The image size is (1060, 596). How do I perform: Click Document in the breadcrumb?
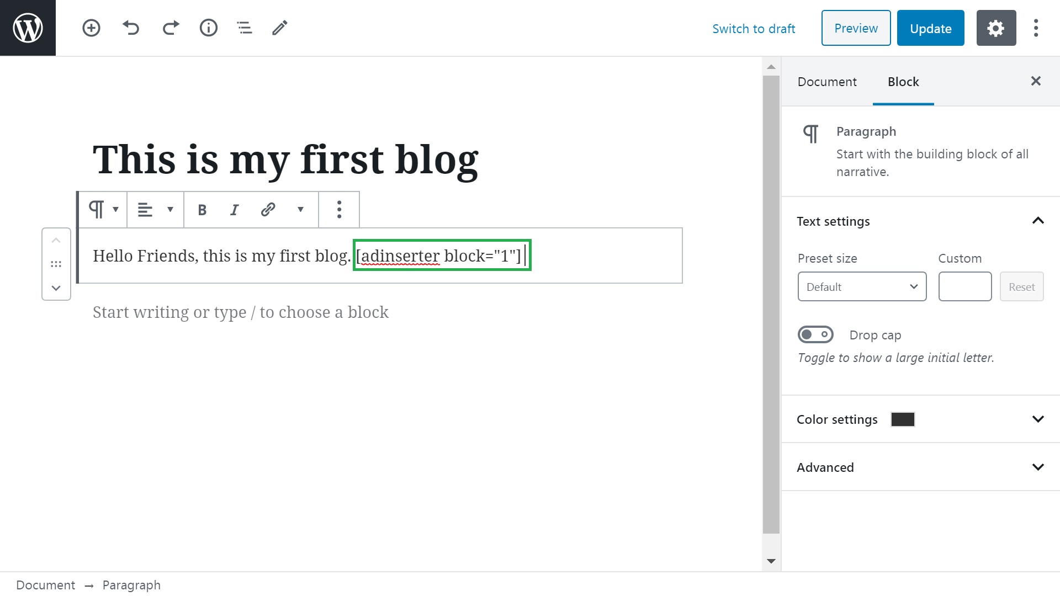[45, 585]
